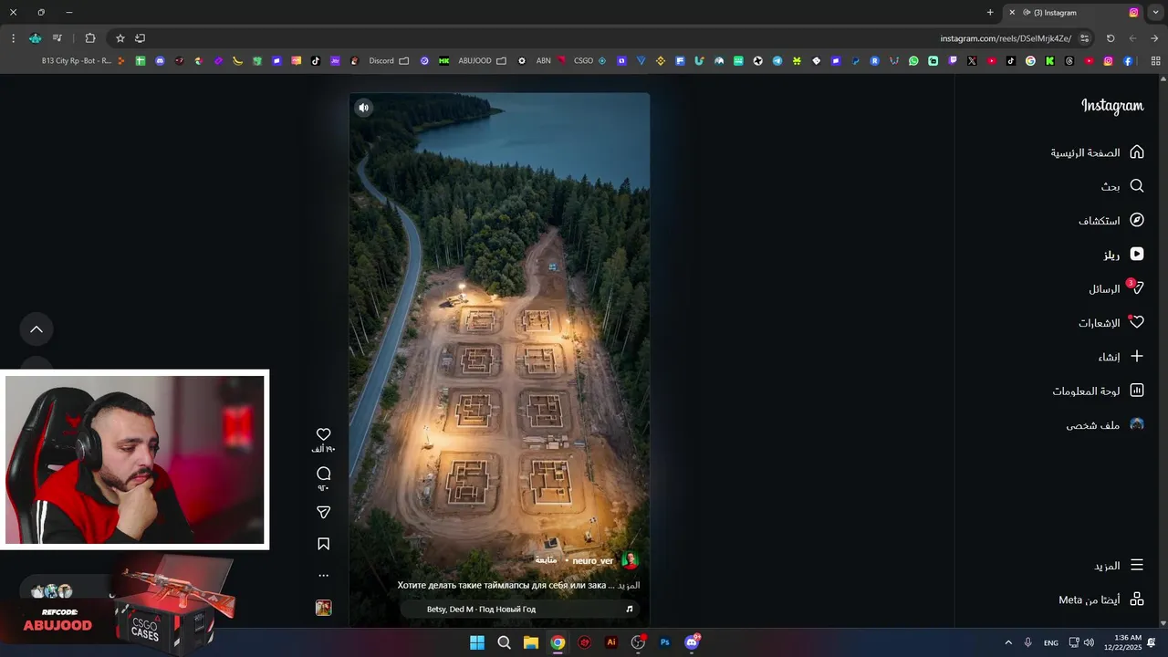Share the reel via paper plane icon
1168x657 pixels.
[323, 513]
